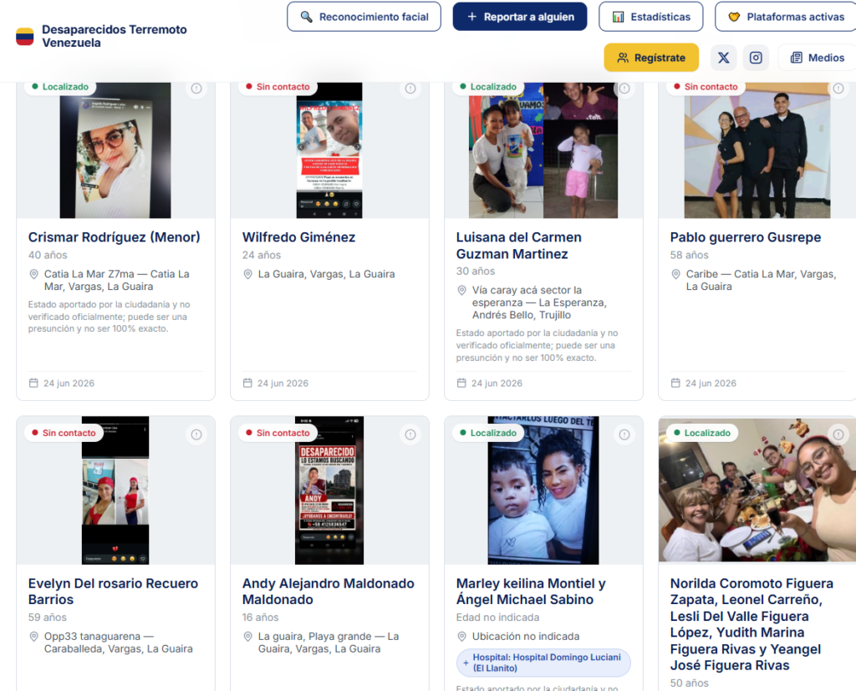
Task: Click the name Norilda Coromoto Figuera Zapata
Action: (752, 624)
